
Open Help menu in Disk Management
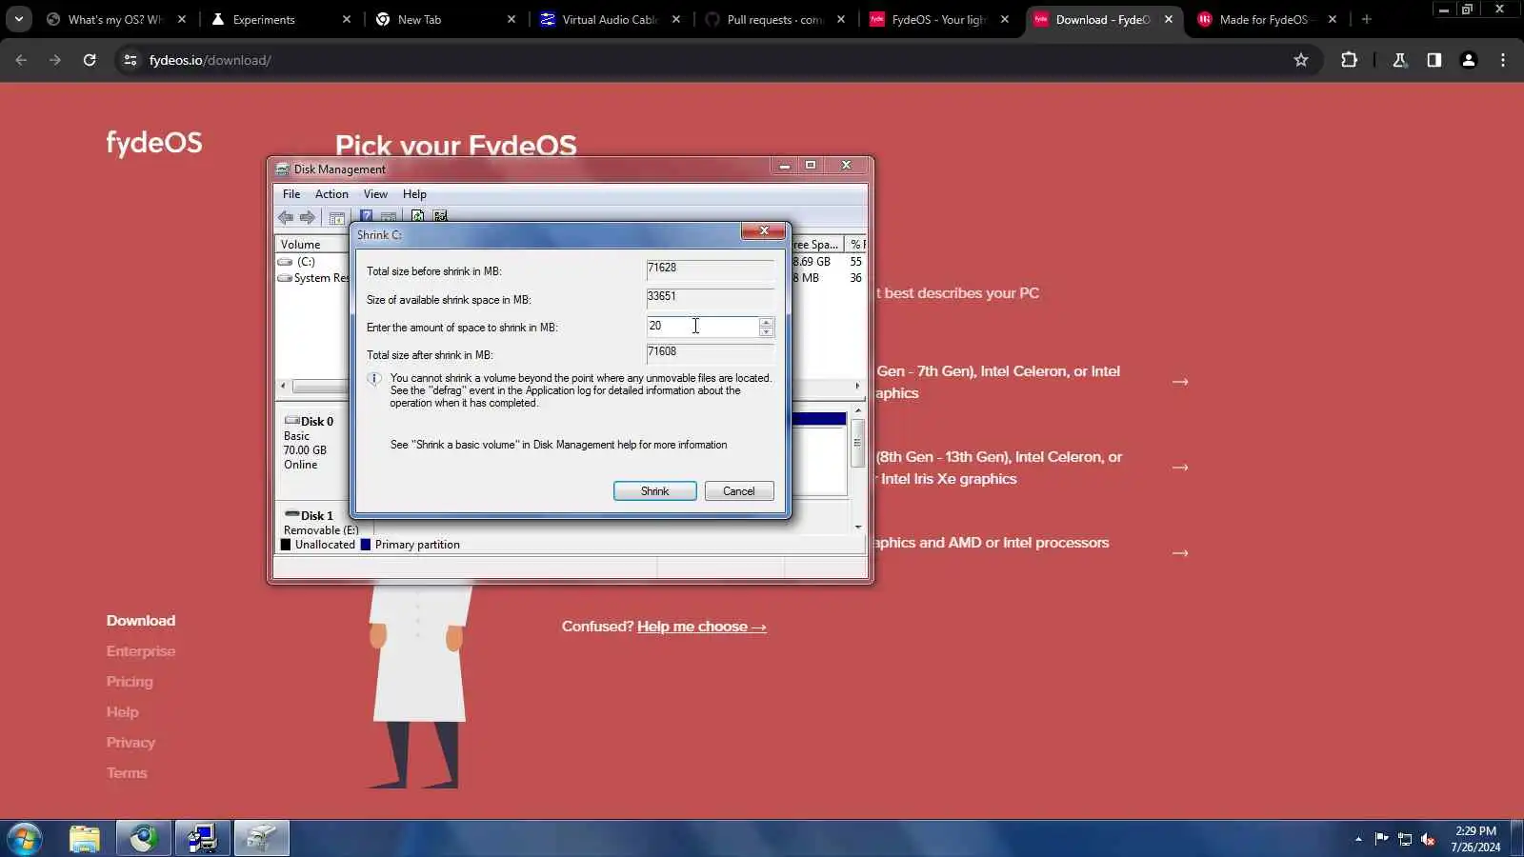click(414, 194)
